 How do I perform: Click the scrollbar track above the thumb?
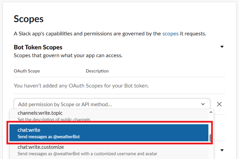coord(211,124)
